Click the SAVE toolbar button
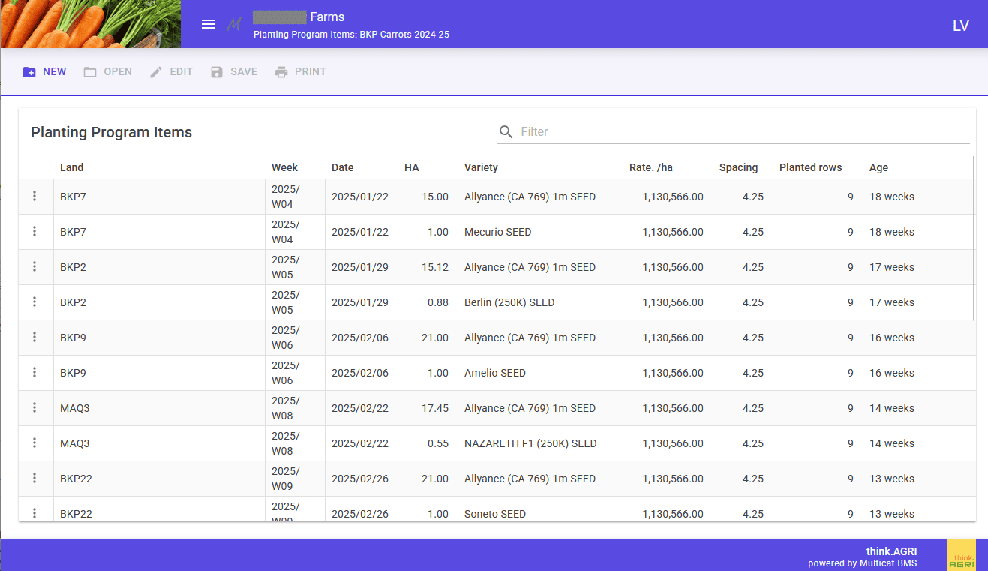 pyautogui.click(x=234, y=72)
